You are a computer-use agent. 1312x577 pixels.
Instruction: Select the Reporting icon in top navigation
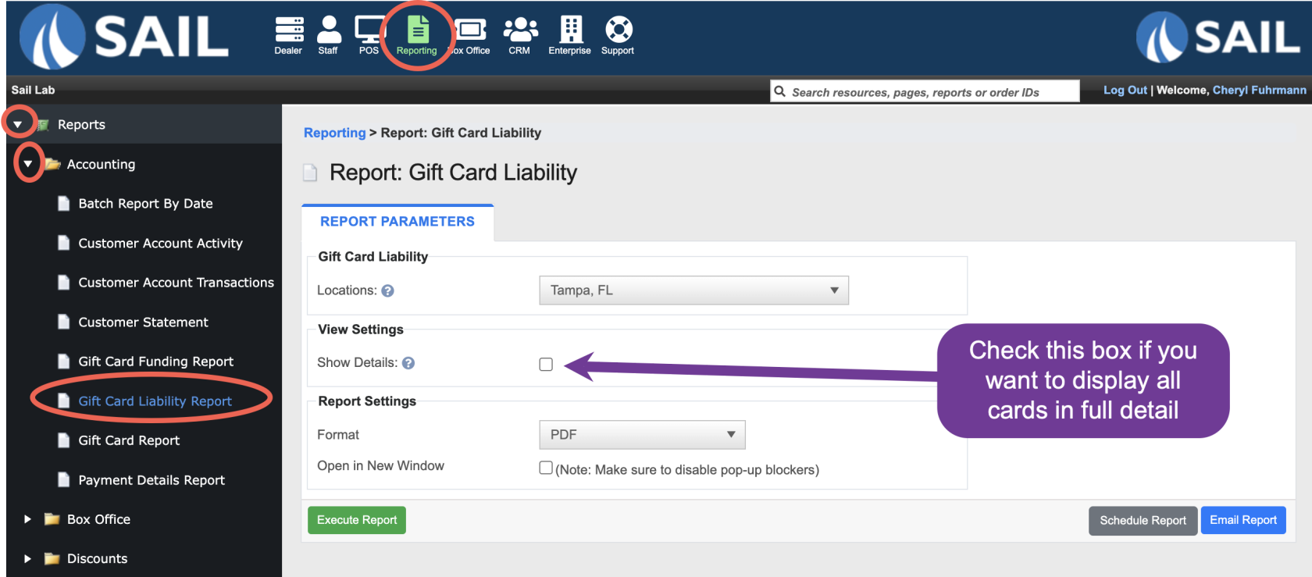(x=417, y=36)
